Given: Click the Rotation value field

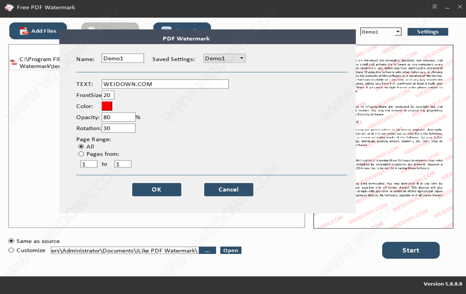Looking at the screenshot, I should coord(118,128).
